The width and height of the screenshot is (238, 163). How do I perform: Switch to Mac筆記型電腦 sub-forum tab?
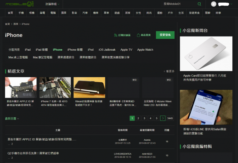click(43, 57)
